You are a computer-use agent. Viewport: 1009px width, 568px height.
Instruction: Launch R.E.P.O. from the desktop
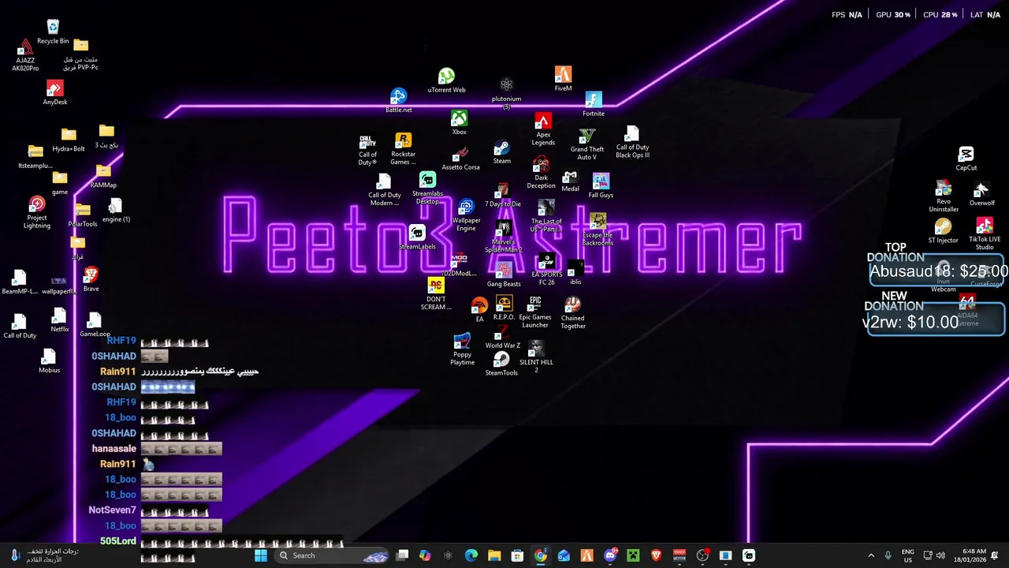(x=504, y=308)
